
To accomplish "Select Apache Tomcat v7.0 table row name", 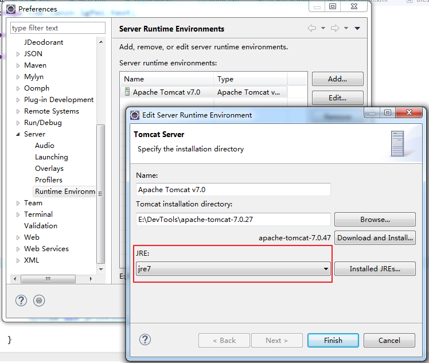I will (166, 92).
